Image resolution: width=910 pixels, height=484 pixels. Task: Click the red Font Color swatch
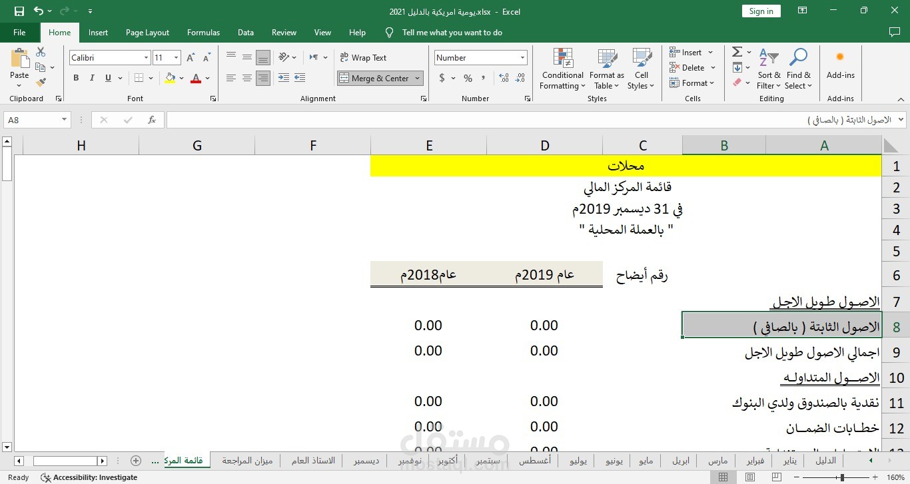click(x=196, y=78)
